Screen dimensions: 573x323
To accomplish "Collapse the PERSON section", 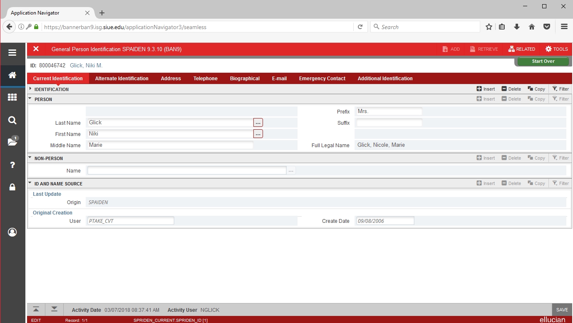I will click(x=30, y=99).
